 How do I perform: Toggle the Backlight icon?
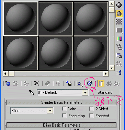coord(119,13)
